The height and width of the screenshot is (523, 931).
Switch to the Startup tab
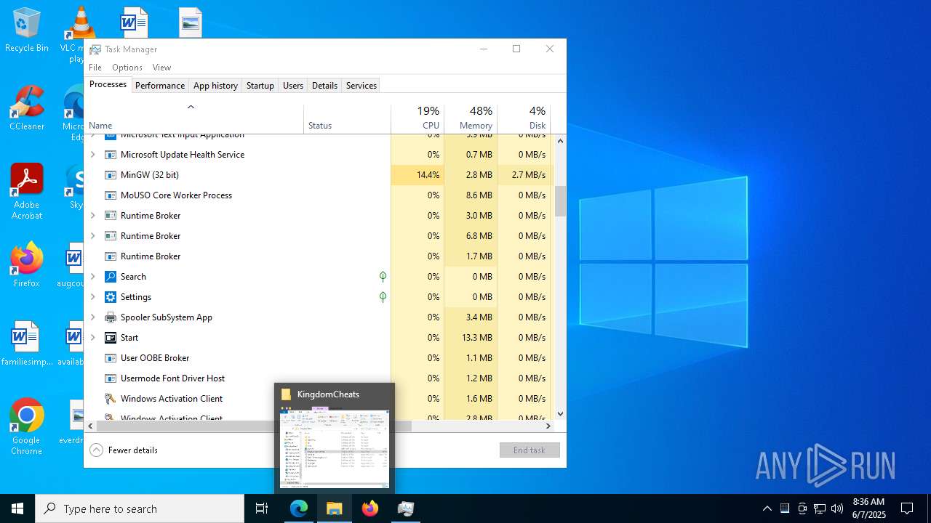[x=260, y=86]
